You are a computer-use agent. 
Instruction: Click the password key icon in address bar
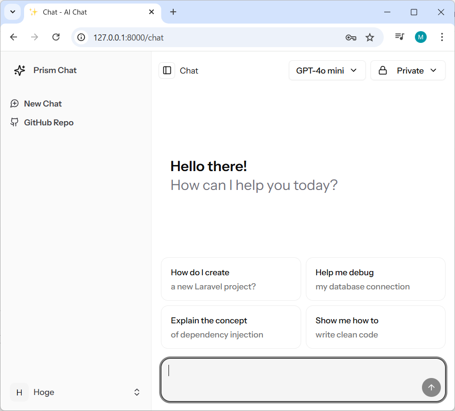tap(350, 37)
